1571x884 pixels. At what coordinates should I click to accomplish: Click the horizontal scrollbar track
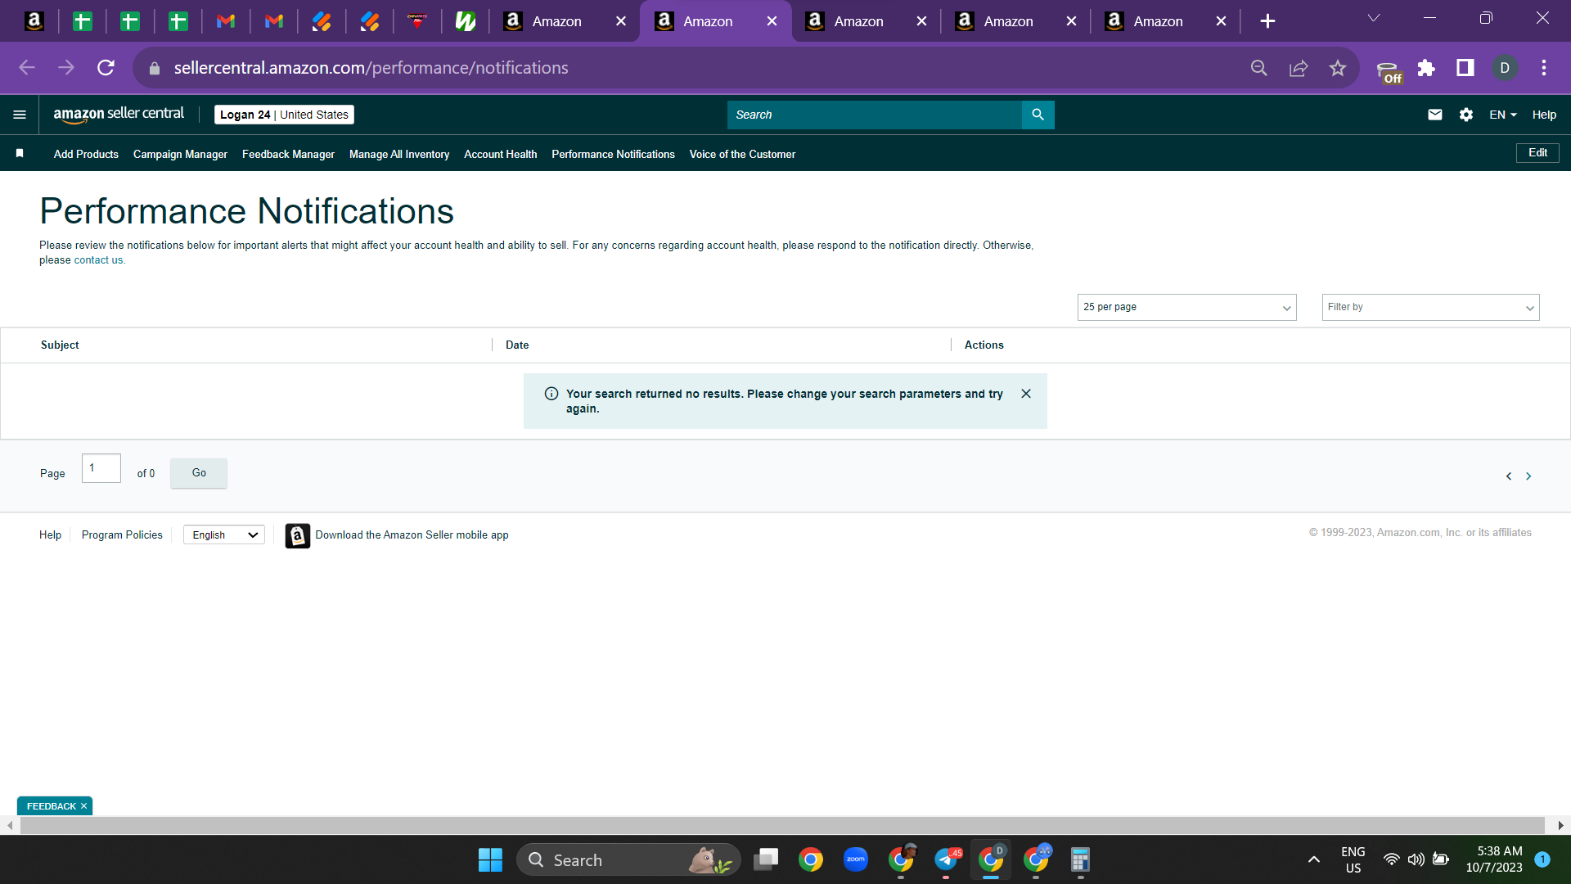pos(781,825)
